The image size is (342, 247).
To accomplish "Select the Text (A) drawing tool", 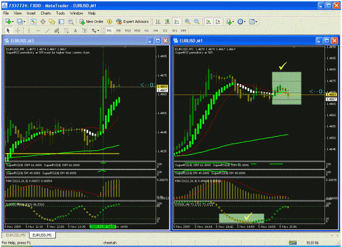I will pyautogui.click(x=76, y=31).
